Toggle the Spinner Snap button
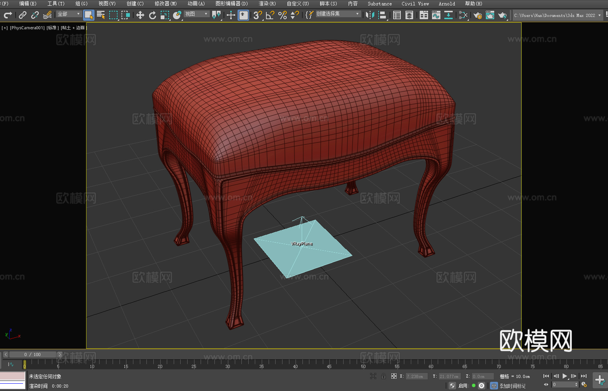The height and width of the screenshot is (391, 608). point(295,15)
